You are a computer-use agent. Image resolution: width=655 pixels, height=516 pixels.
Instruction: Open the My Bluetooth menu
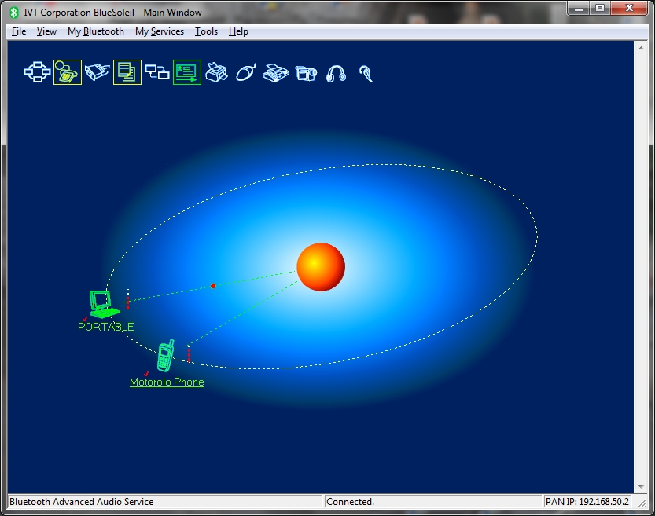pyautogui.click(x=96, y=31)
